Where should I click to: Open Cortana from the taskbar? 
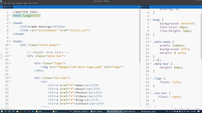(x=9, y=111)
